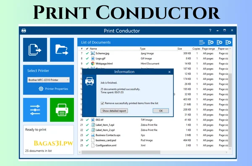
Task: Click the '3 MB' size of Business Contacts.xps
Action: pos(188,135)
